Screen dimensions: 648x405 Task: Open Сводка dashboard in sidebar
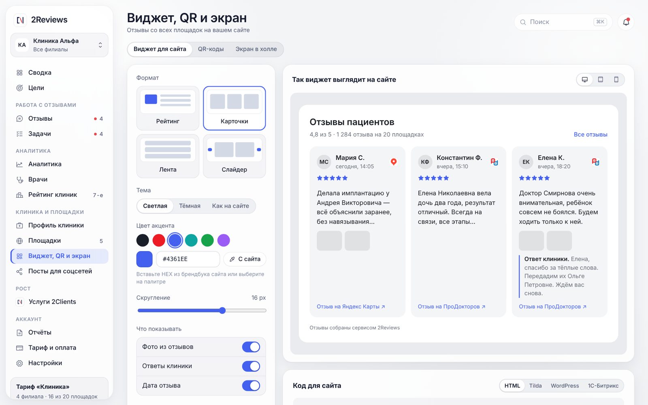[59, 72]
